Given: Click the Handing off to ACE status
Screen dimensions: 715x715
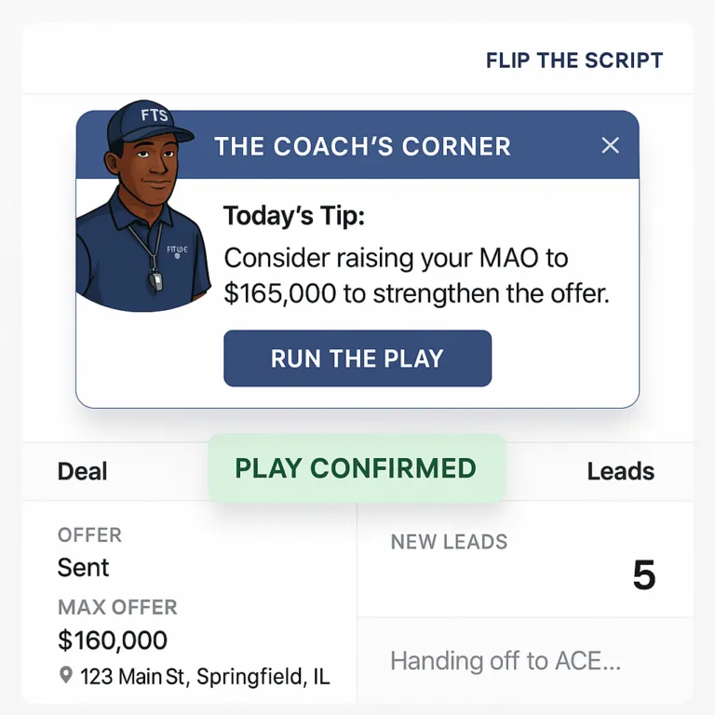Looking at the screenshot, I should tap(505, 661).
